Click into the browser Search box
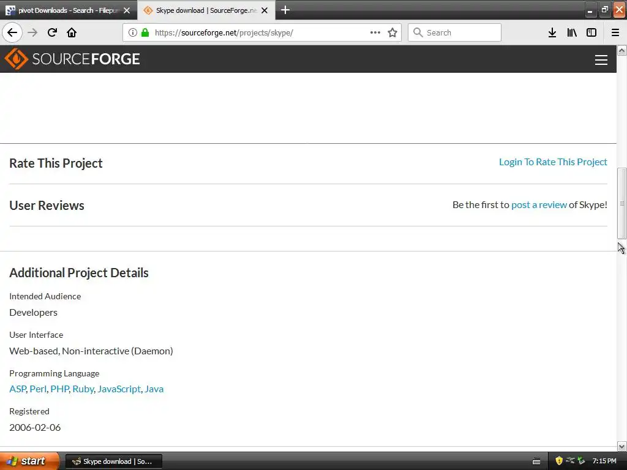 click(x=454, y=32)
